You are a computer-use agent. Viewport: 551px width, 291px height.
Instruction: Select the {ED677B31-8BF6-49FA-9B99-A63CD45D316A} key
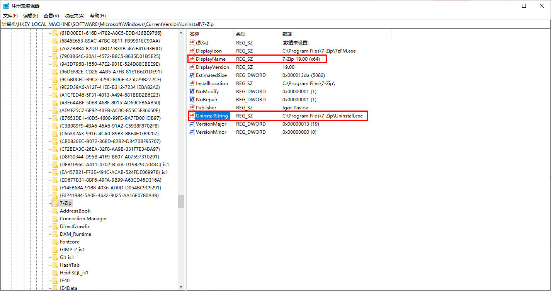coord(111,180)
